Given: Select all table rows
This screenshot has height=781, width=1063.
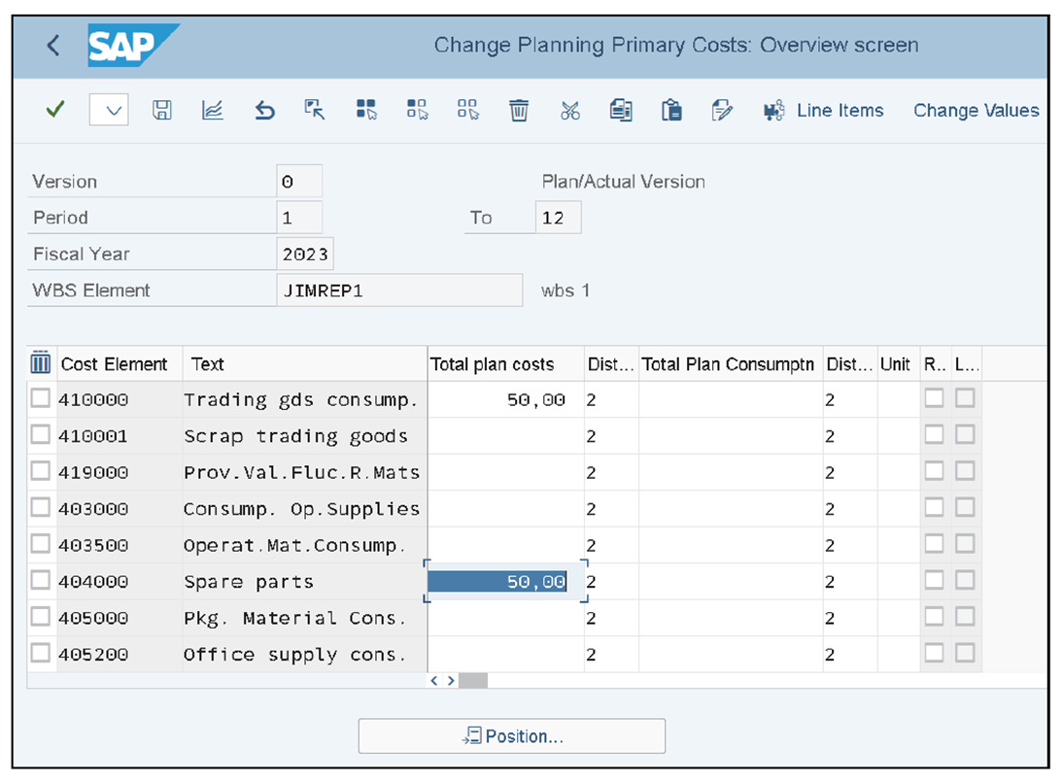Looking at the screenshot, I should [x=364, y=110].
